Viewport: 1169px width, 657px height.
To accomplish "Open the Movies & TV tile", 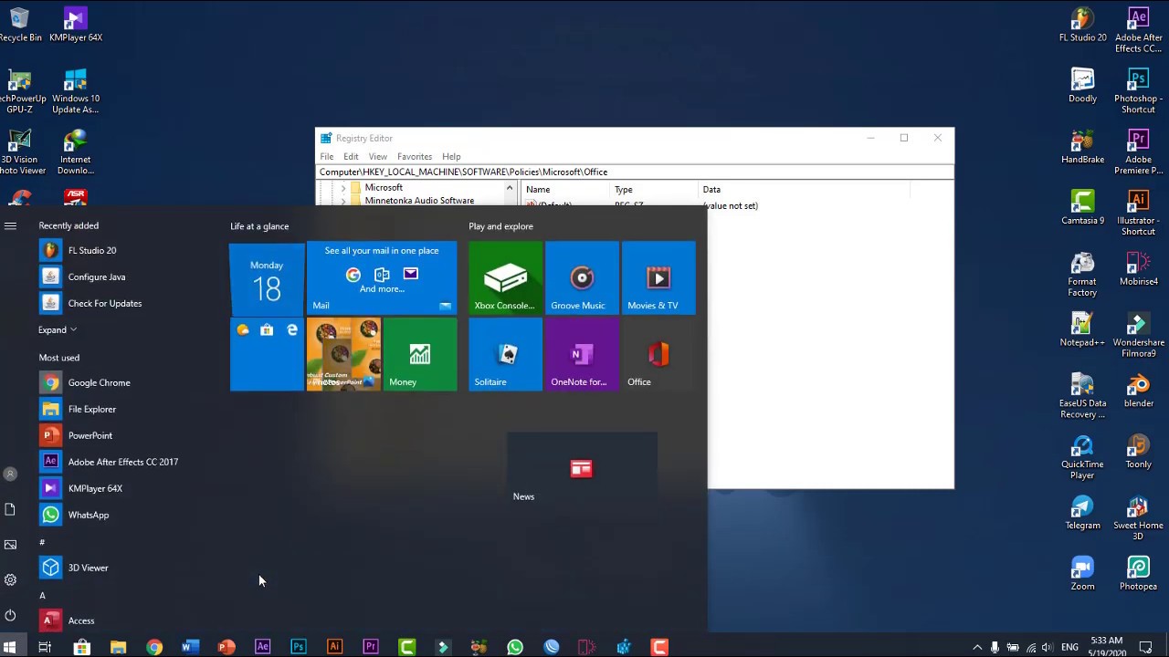I will click(658, 277).
